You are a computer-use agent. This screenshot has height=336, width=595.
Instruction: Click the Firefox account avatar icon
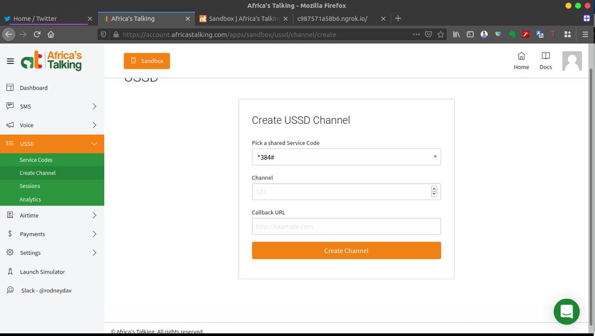(484, 34)
